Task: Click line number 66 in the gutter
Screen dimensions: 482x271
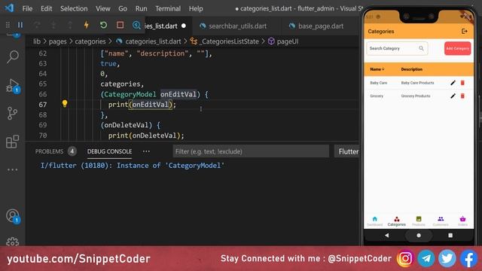Action: [43, 94]
